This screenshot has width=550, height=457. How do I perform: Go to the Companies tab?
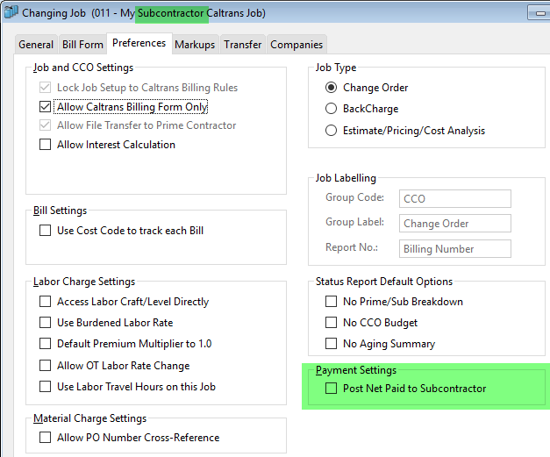point(296,45)
